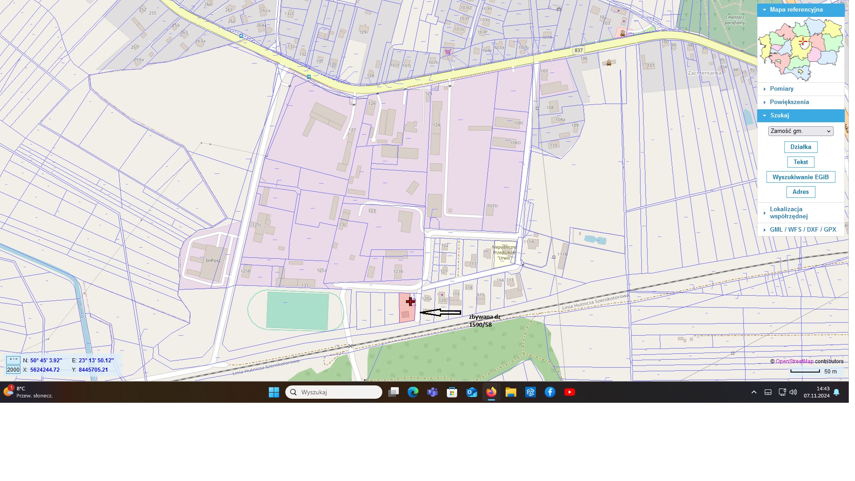Toggle the 2000 coordinate system button

pos(13,370)
